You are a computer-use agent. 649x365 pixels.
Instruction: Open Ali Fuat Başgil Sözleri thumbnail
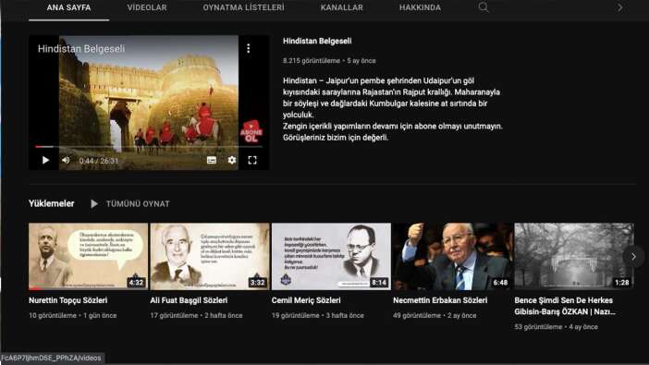point(210,257)
